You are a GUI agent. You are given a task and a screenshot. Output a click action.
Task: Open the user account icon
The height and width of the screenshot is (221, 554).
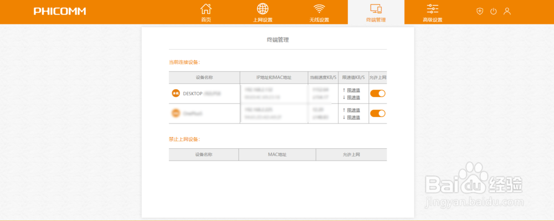(x=507, y=11)
